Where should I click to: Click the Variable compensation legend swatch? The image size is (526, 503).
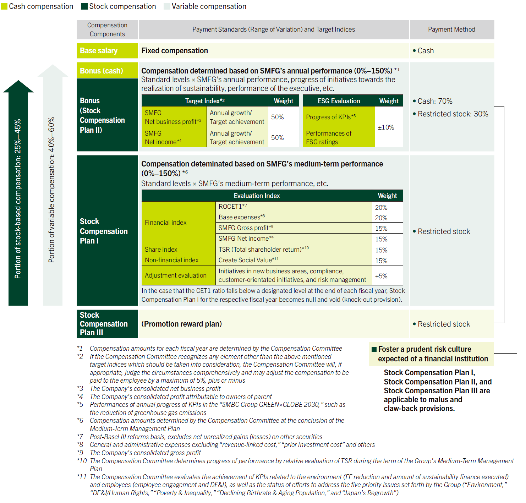coord(167,6)
